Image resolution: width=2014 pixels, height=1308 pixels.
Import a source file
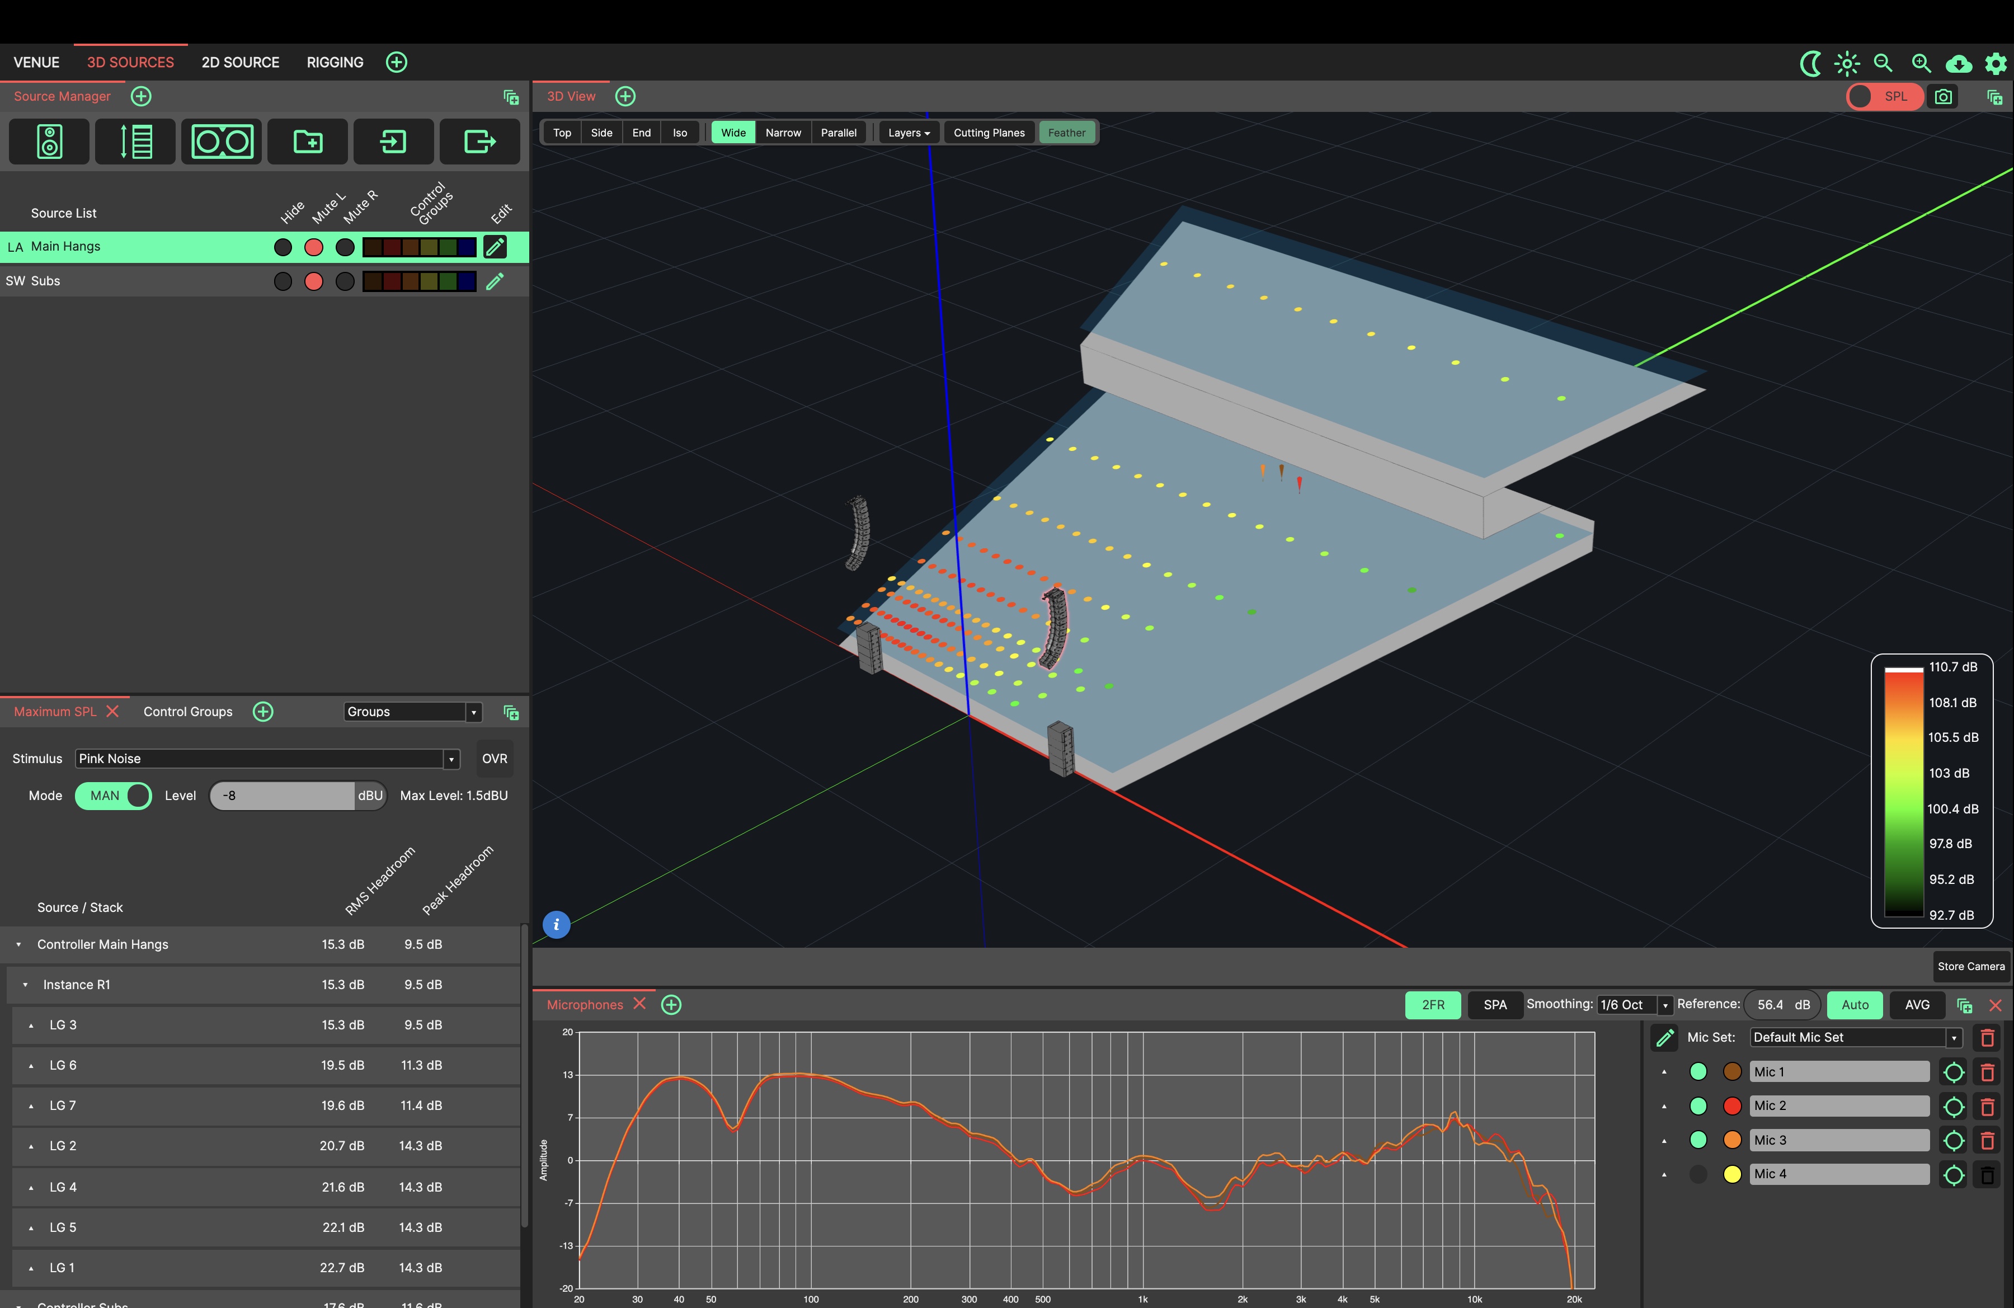393,142
